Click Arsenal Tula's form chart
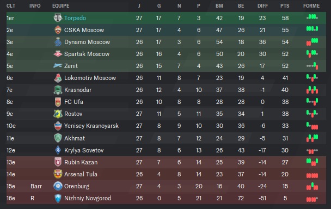 point(312,175)
